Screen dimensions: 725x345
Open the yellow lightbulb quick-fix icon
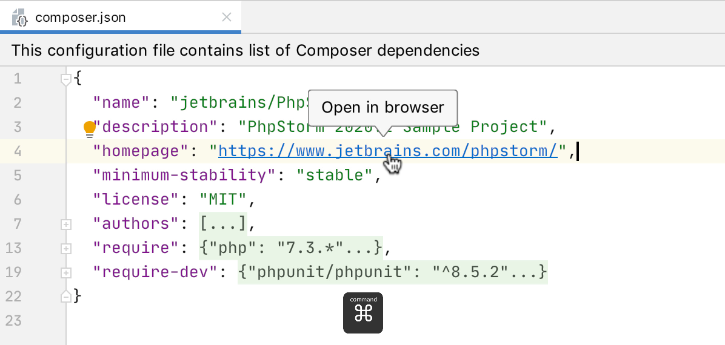click(89, 130)
